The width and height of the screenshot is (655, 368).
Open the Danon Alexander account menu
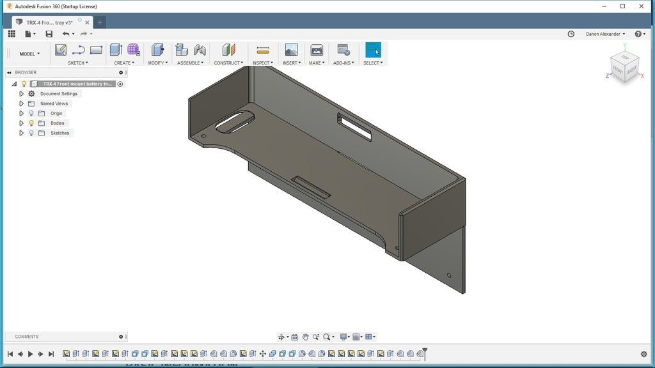605,34
